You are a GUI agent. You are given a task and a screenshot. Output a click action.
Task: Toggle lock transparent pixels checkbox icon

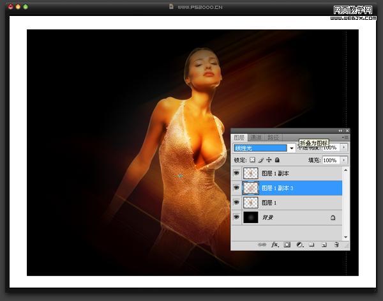(x=252, y=160)
